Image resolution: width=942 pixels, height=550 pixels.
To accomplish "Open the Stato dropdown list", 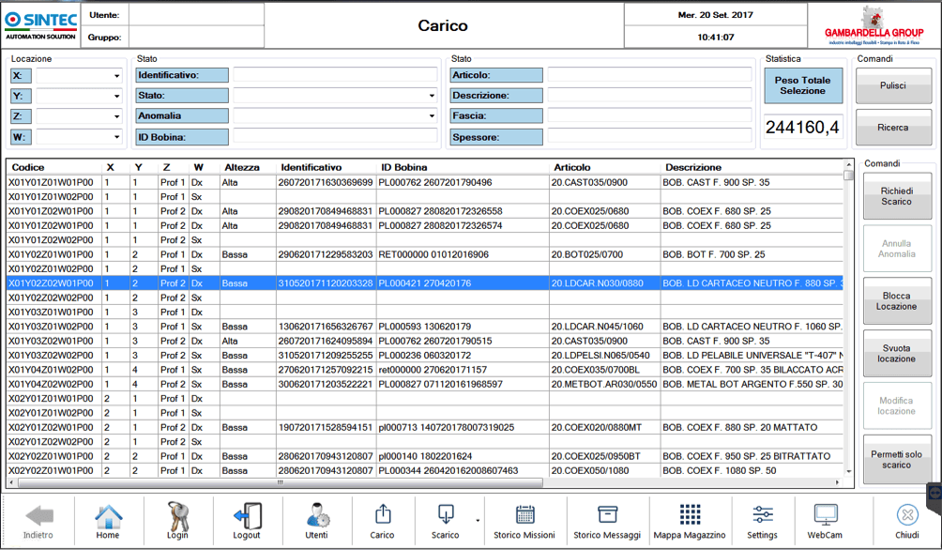I will 432,96.
